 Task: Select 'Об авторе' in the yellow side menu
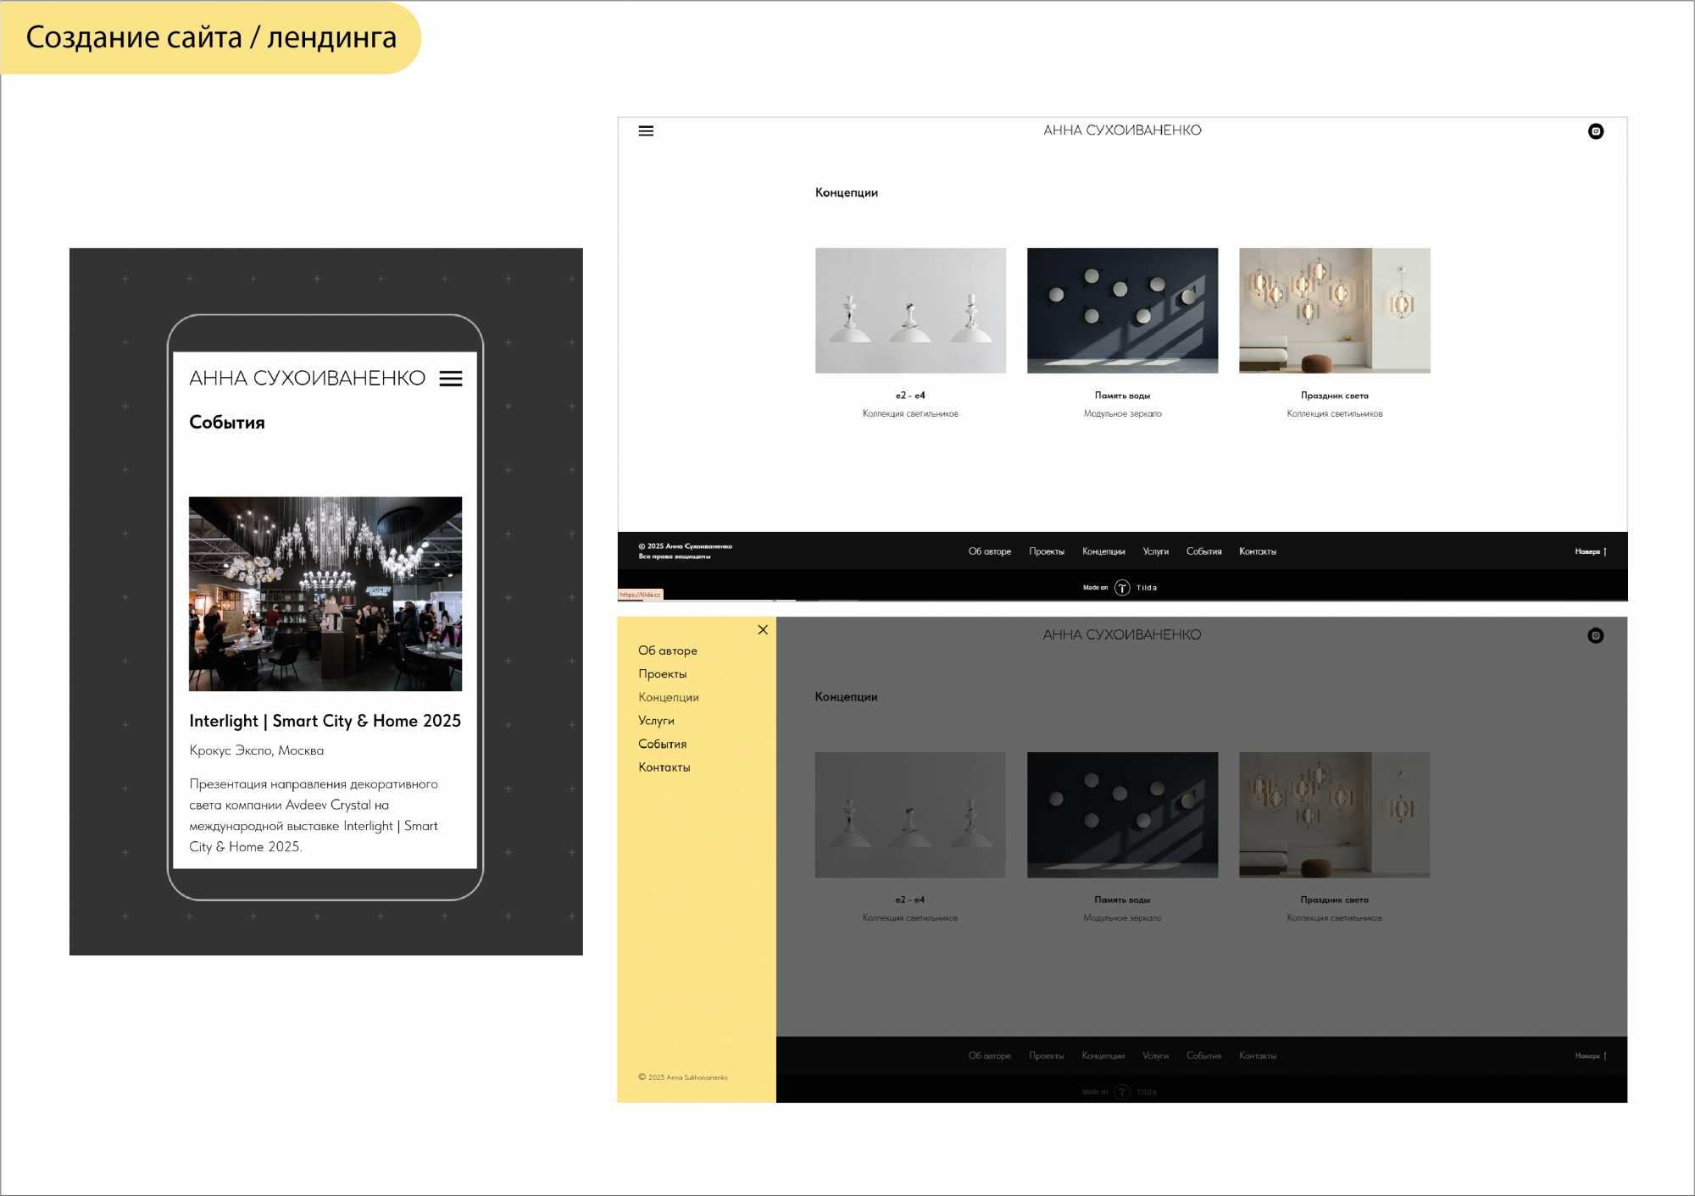(x=668, y=651)
